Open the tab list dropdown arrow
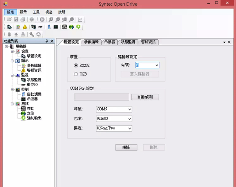Viewport: 236px width, 187px height. (224, 42)
